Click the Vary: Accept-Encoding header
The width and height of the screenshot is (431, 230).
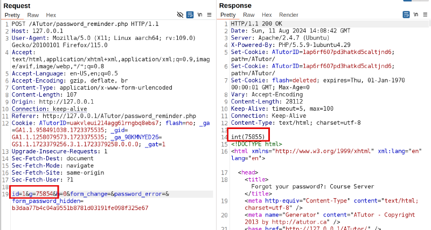[267, 94]
